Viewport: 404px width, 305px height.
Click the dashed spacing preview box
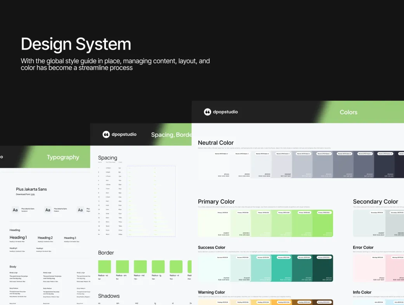(x=151, y=201)
